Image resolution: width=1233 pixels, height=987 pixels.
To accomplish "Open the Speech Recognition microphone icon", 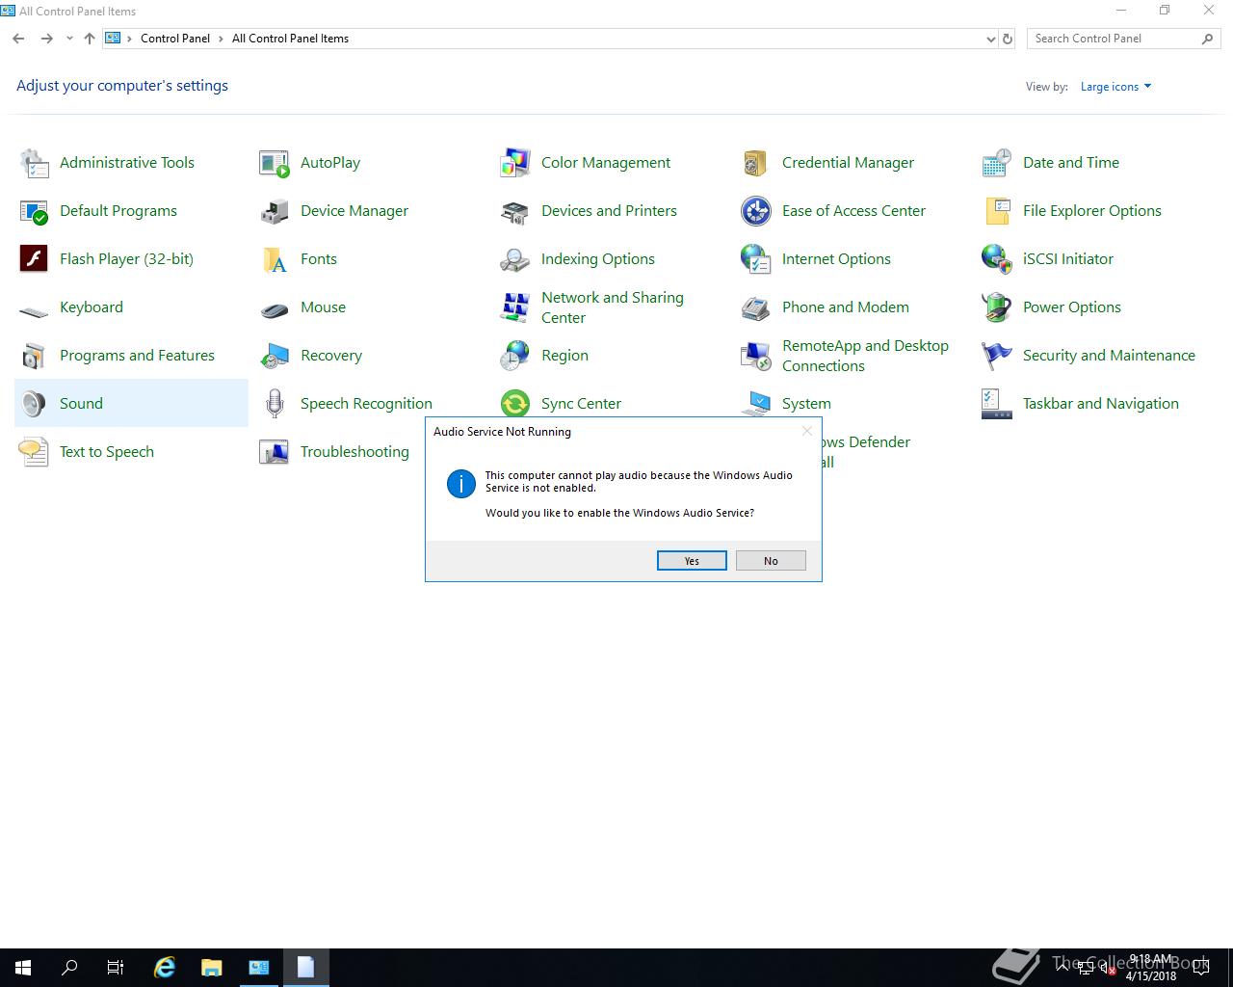I will point(275,404).
